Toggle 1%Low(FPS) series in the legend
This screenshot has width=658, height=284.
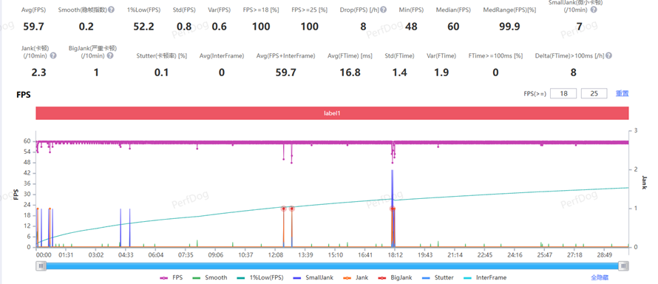coord(260,277)
